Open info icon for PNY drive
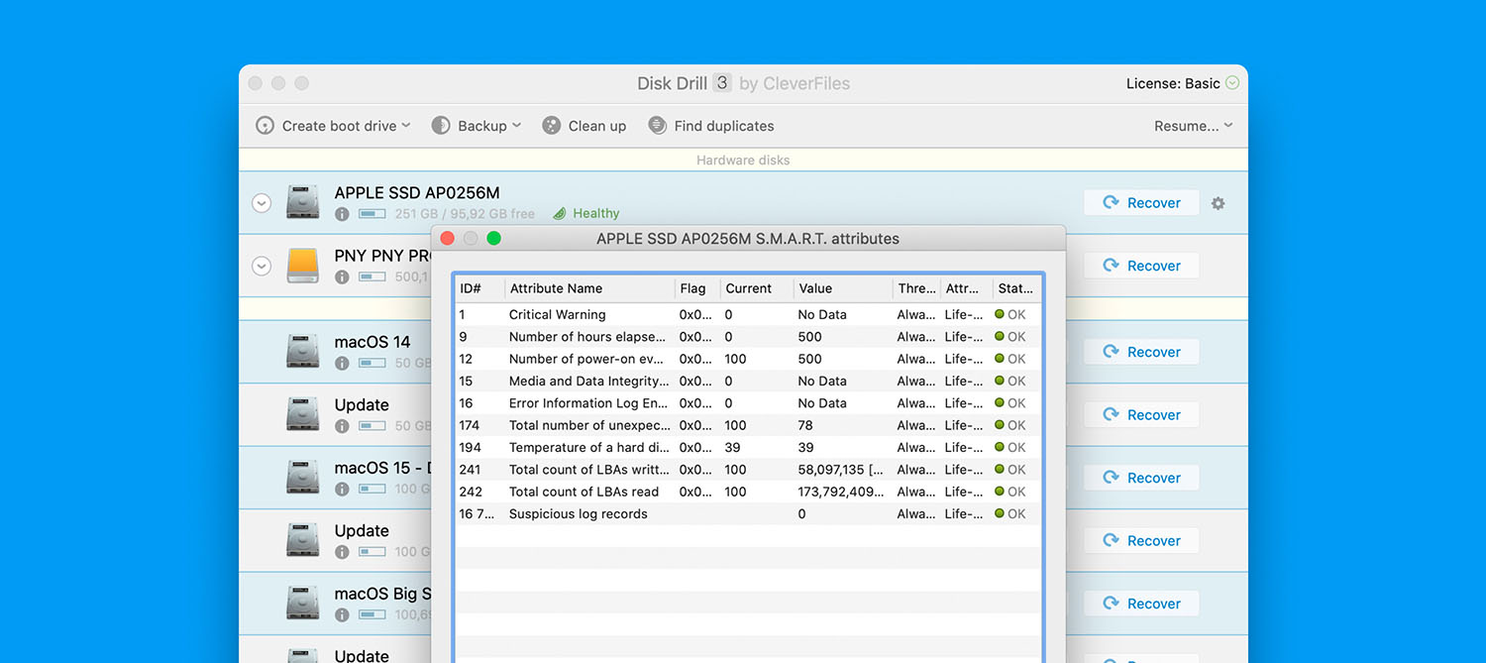 point(342,276)
